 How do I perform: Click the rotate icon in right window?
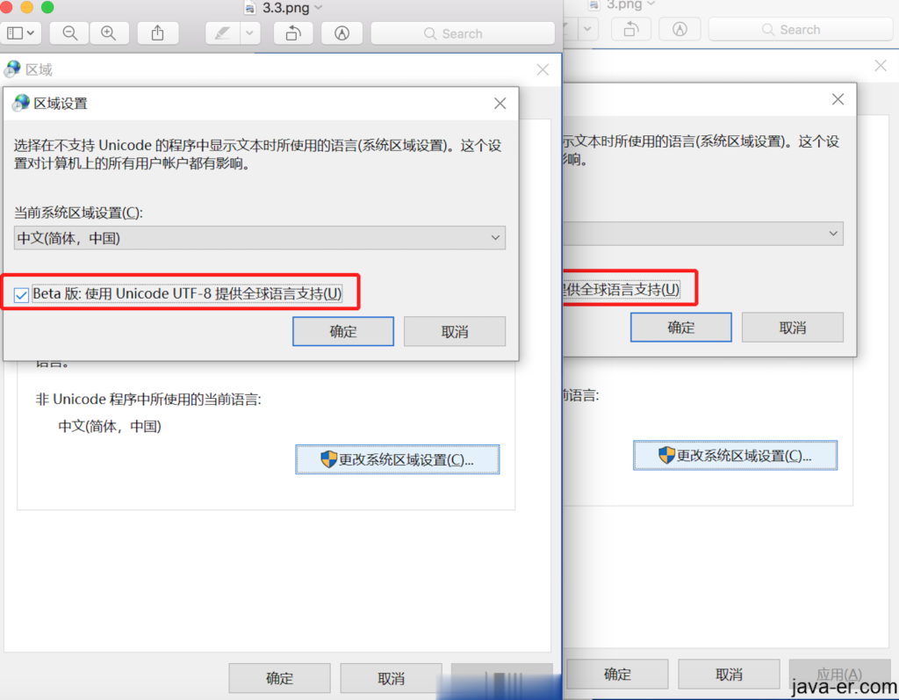(630, 29)
